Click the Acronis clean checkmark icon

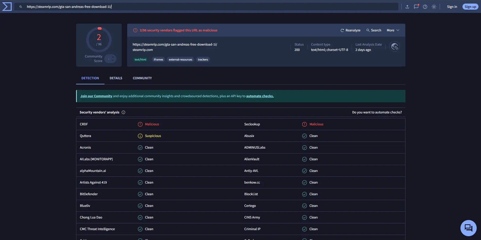(140, 148)
